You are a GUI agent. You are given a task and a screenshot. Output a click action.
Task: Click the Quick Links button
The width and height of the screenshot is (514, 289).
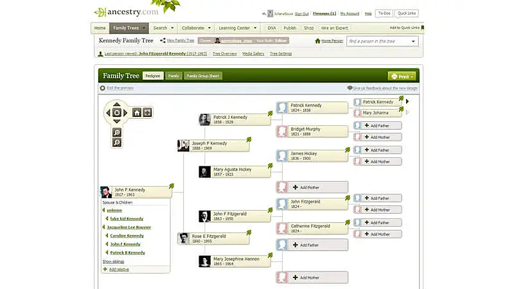pyautogui.click(x=407, y=13)
